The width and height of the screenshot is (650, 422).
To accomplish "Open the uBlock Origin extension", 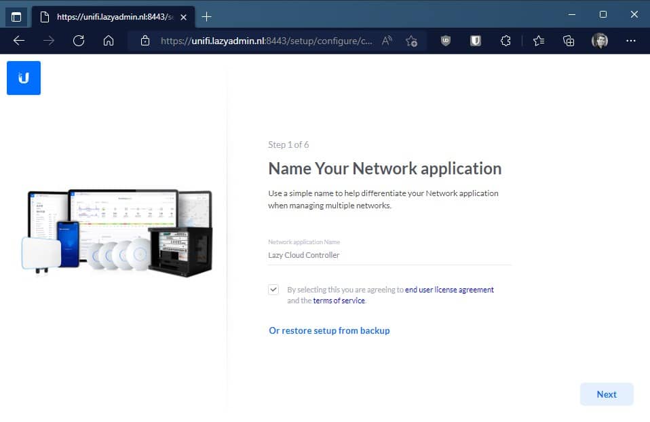I will click(x=446, y=41).
